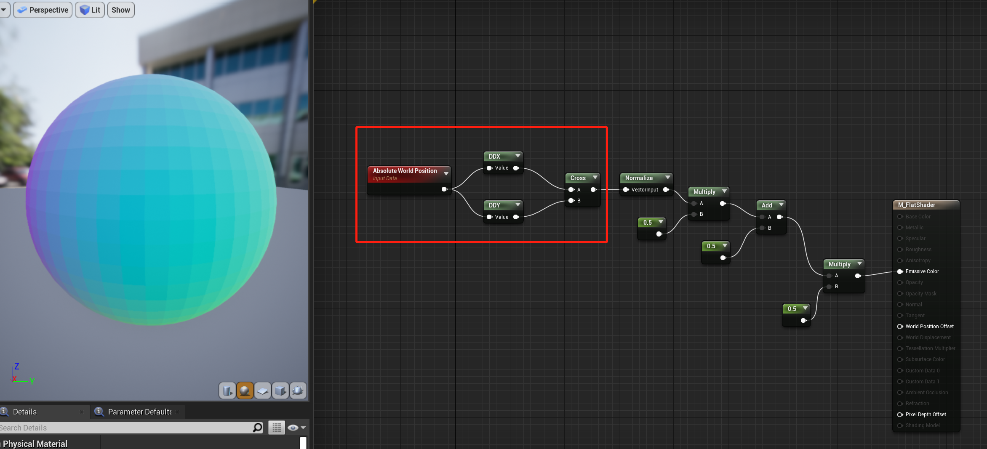Viewport: 987px width, 449px height.
Task: Toggle the sphere preview mesh
Action: tap(245, 391)
